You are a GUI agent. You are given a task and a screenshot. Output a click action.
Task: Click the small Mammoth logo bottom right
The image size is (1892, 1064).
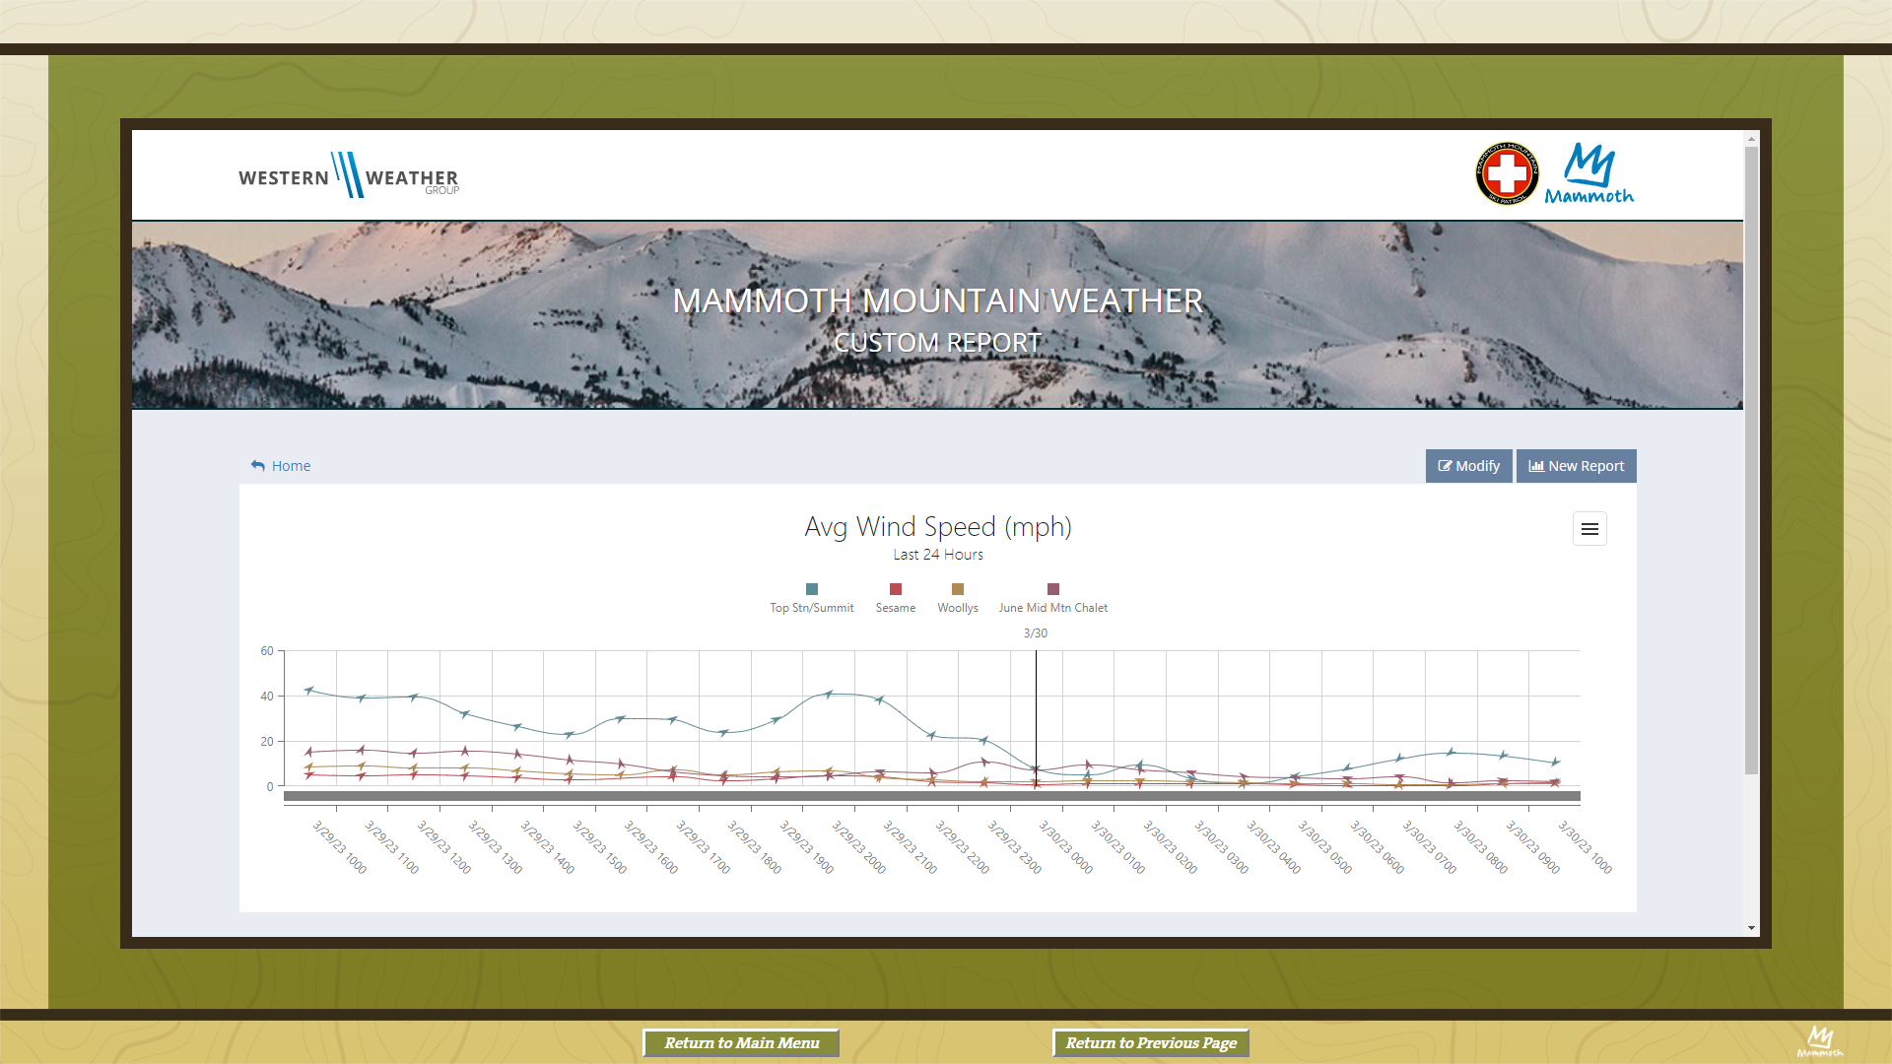(1819, 1040)
